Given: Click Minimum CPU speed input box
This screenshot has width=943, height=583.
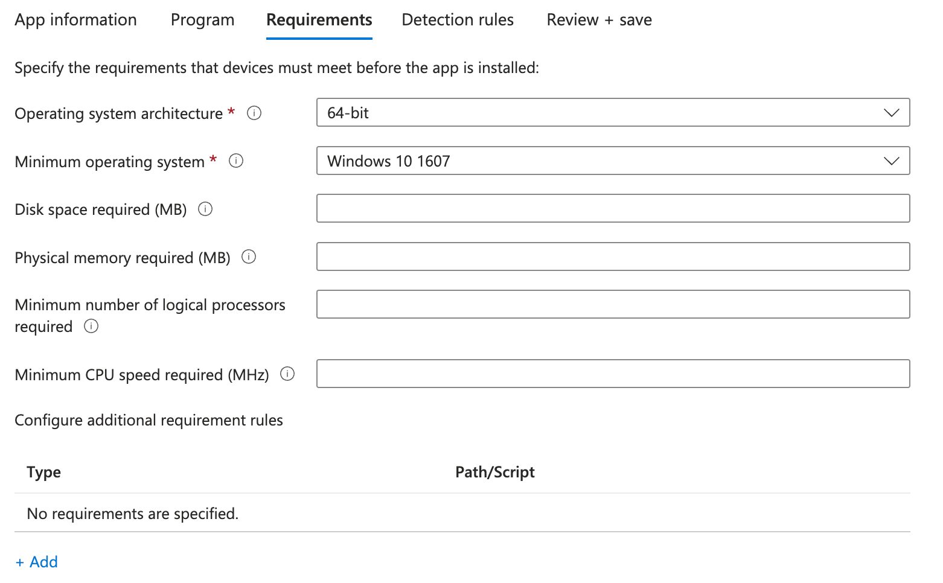Looking at the screenshot, I should pos(612,374).
